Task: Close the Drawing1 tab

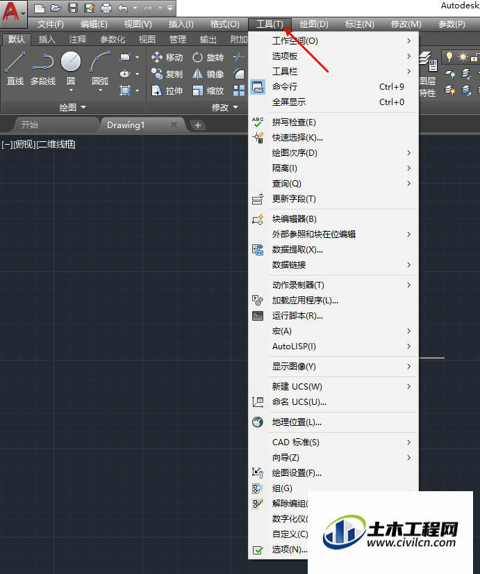Action: click(174, 125)
